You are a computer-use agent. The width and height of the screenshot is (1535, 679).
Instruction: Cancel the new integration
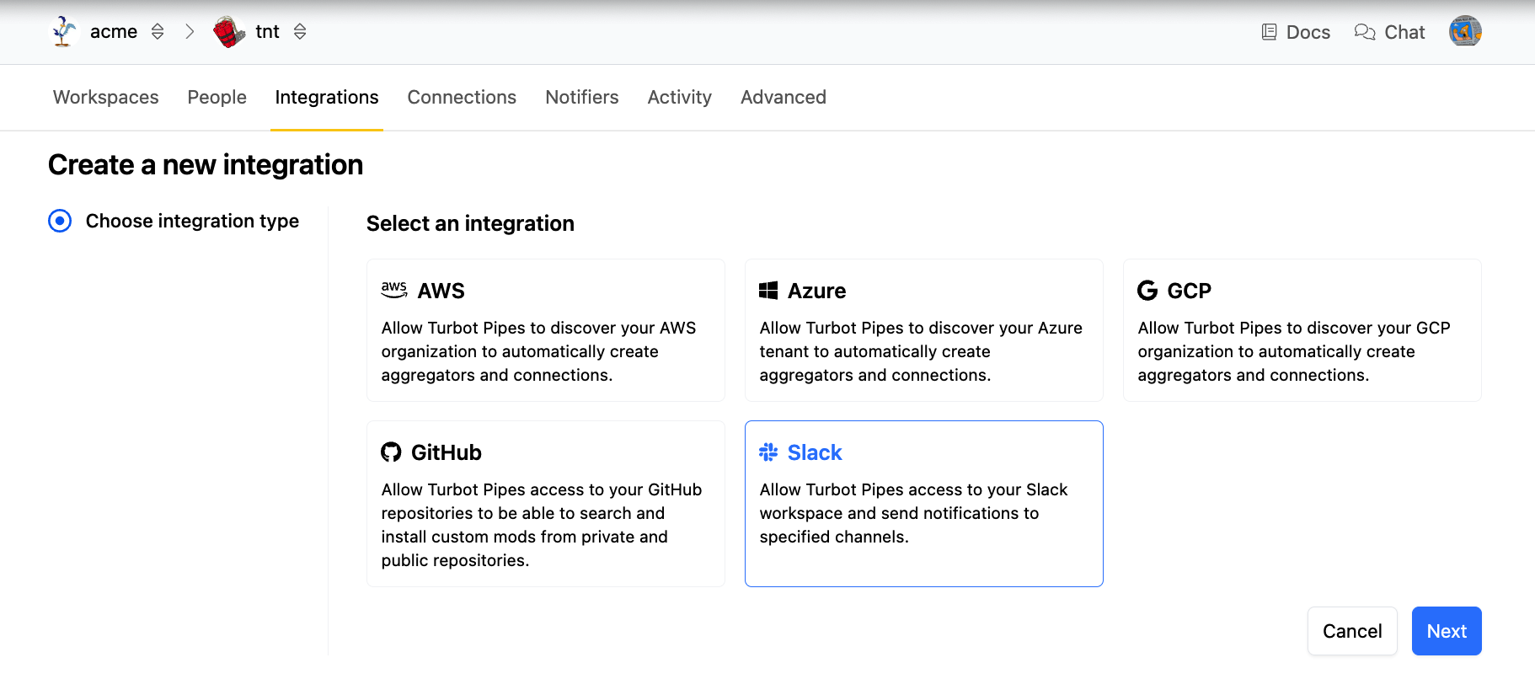[x=1351, y=631]
